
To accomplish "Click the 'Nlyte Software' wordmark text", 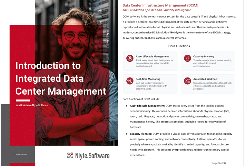I will [x=92, y=156].
